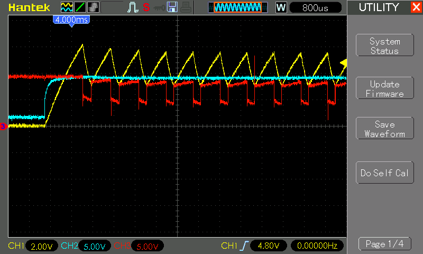Click the 4.000ms trigger position marker
The width and height of the screenshot is (423, 254).
(71, 19)
